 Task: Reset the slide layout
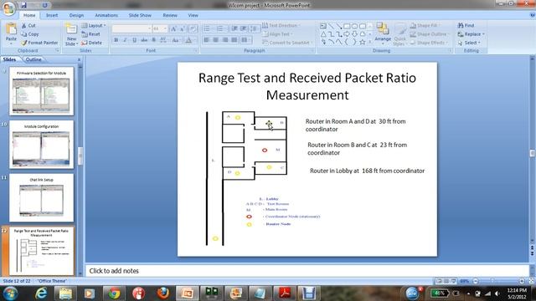pyautogui.click(x=91, y=34)
